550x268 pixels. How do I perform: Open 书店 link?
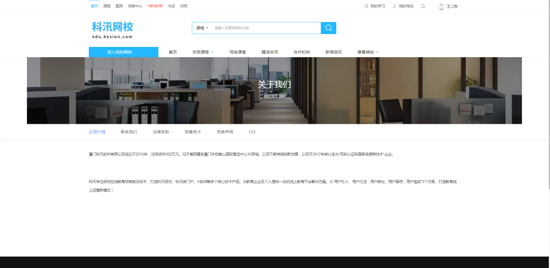click(171, 6)
